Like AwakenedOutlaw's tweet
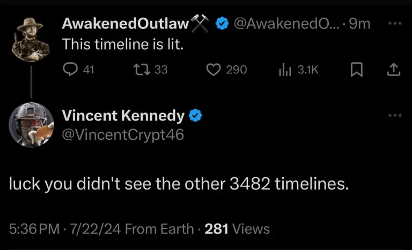 214,70
